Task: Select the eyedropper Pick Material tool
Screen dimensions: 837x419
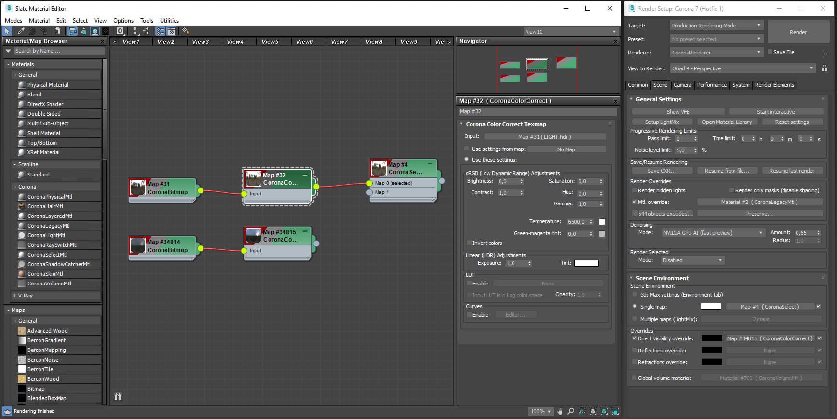Action: click(x=21, y=31)
